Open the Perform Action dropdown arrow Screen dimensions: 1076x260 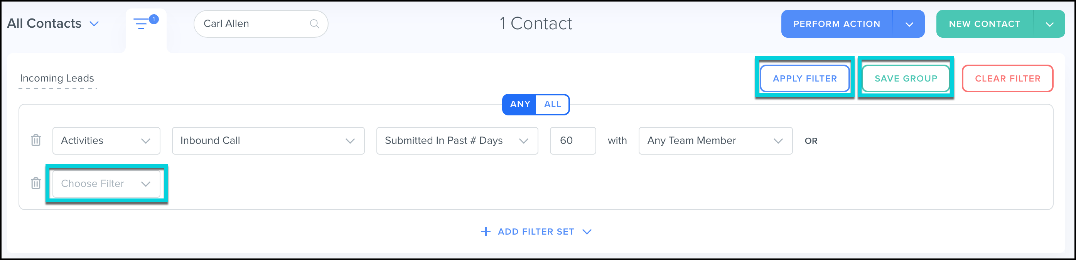909,24
